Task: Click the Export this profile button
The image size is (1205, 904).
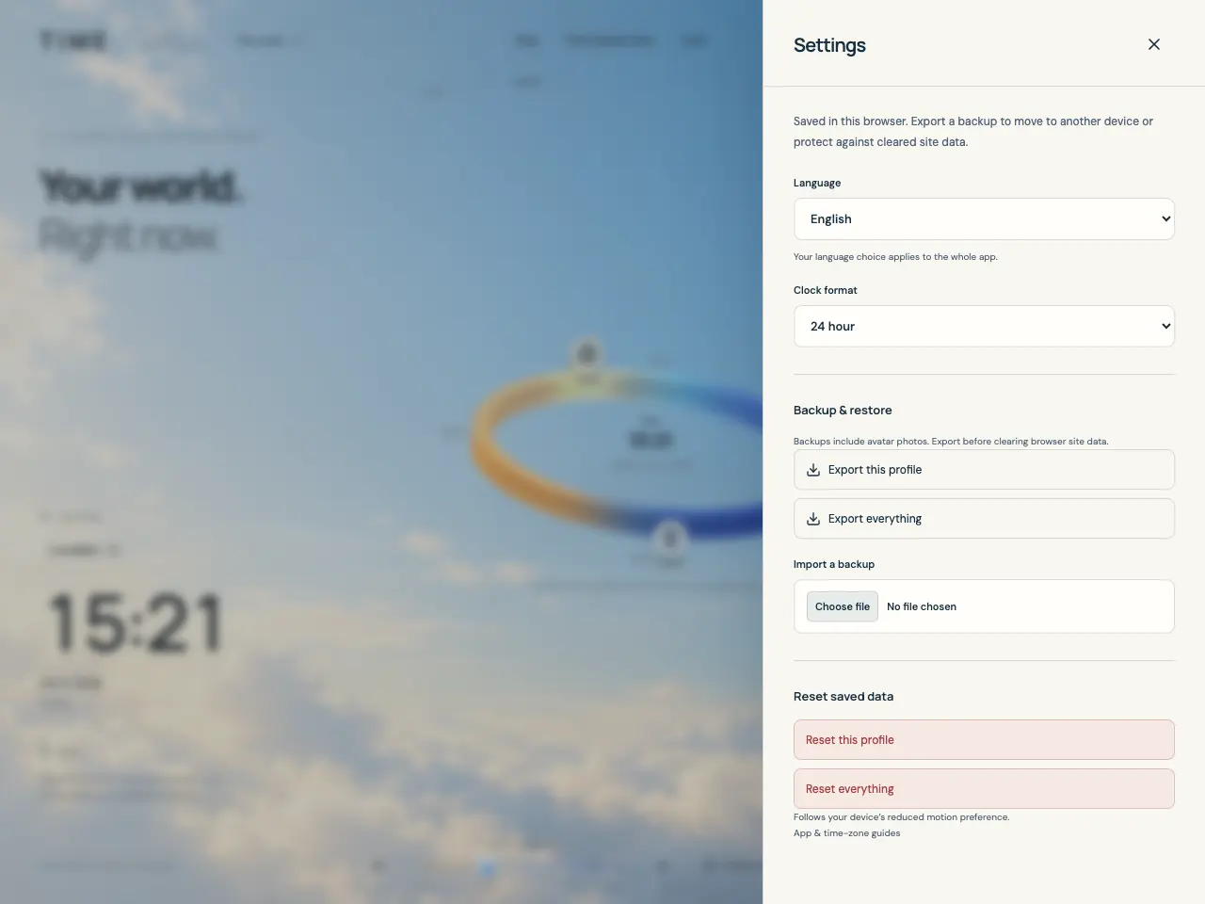Action: click(x=984, y=470)
